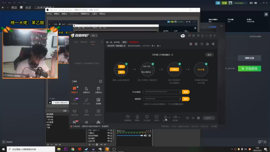270x152 pixels.
Task: Copy the stream key with yellow button
Action: (186, 99)
